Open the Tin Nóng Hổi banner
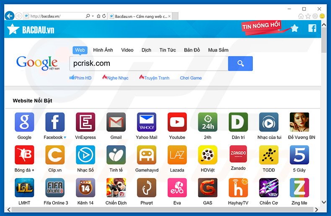Screen dimensions: 331x216 click(261, 26)
